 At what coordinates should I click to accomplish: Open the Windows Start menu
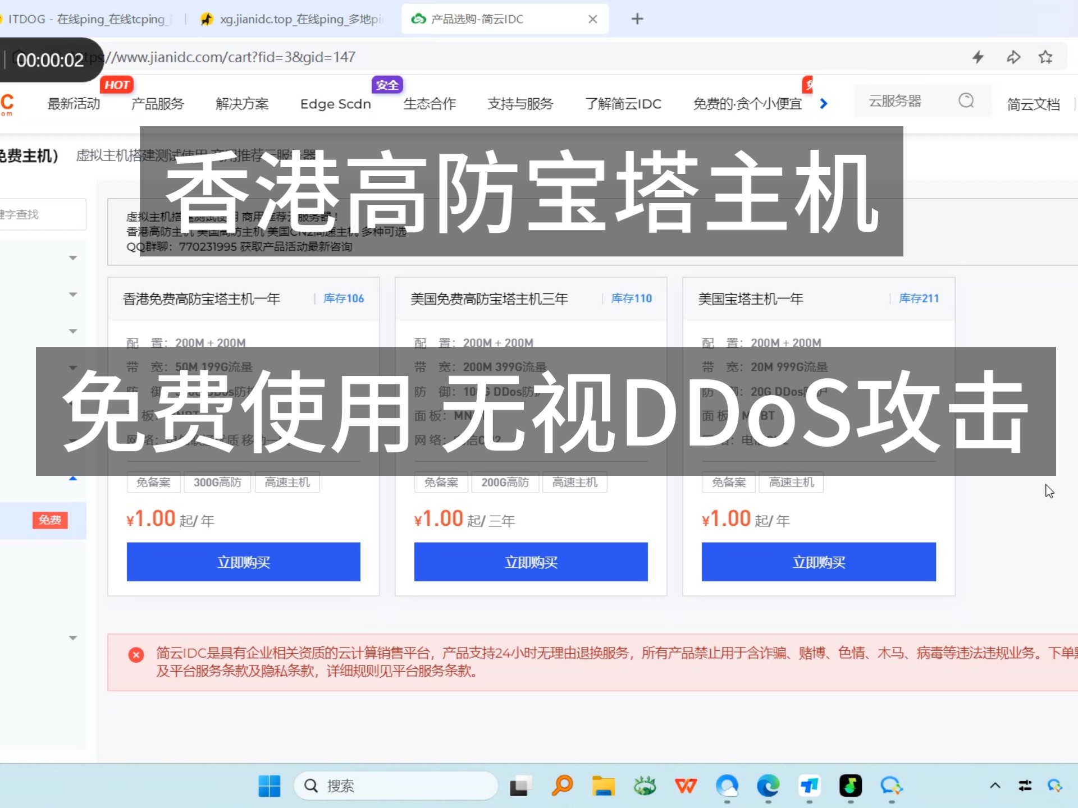pos(269,786)
